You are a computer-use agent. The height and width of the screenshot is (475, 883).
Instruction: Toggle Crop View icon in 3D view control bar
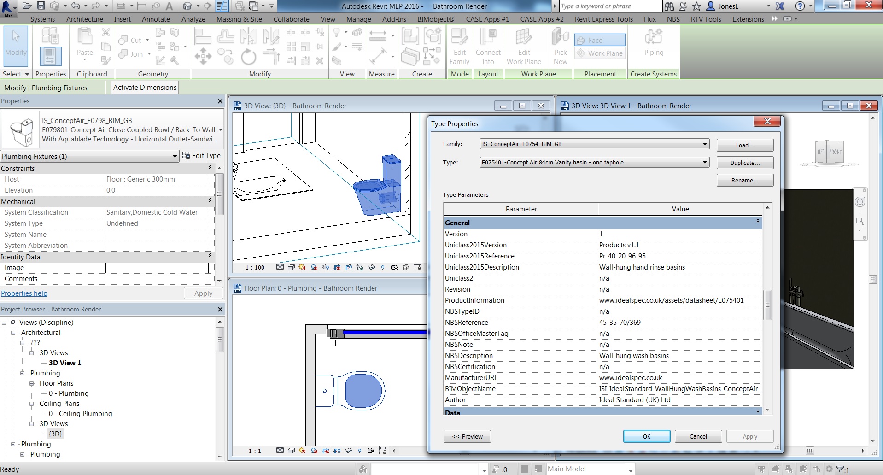point(337,267)
